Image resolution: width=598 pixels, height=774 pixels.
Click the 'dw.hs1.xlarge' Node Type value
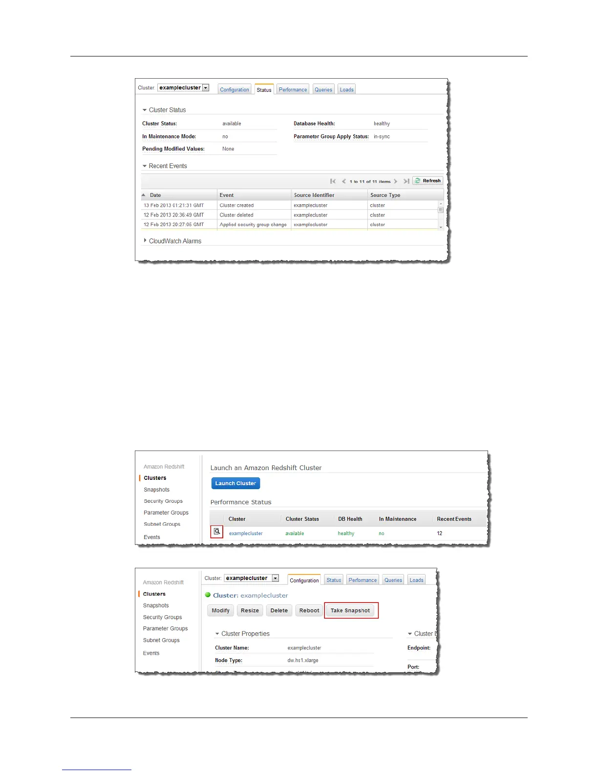point(303,660)
